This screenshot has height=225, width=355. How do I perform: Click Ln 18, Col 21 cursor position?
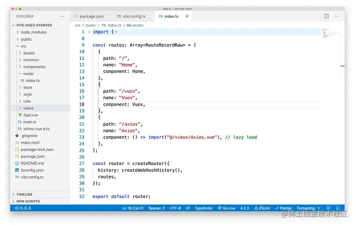[133, 208]
